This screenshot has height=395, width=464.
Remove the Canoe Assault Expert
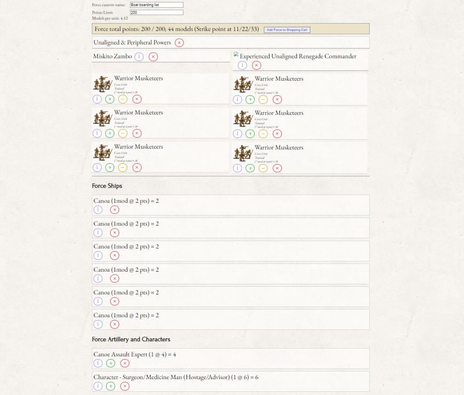[x=125, y=363]
